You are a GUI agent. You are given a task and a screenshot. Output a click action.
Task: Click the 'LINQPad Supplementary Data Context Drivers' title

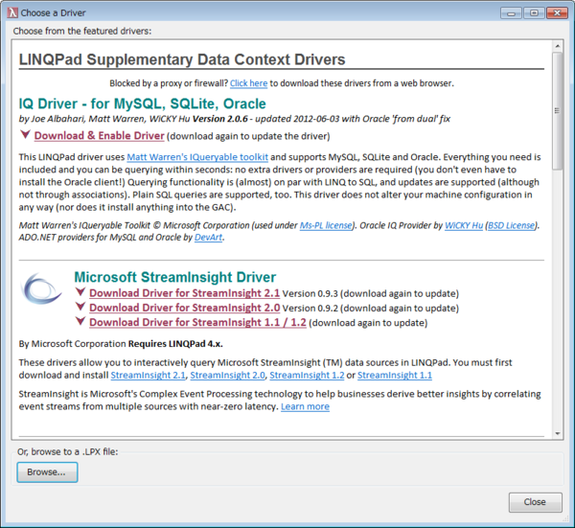pos(182,59)
